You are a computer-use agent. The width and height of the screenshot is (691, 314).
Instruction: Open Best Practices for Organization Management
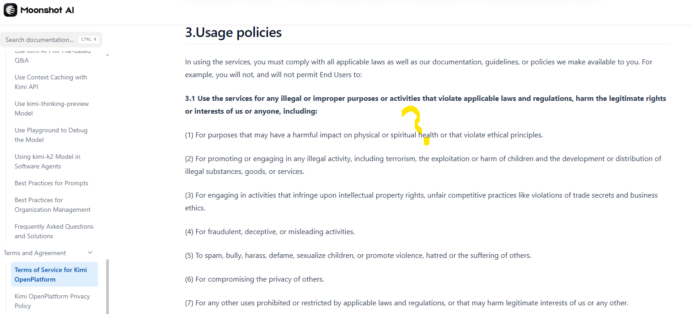coord(53,205)
